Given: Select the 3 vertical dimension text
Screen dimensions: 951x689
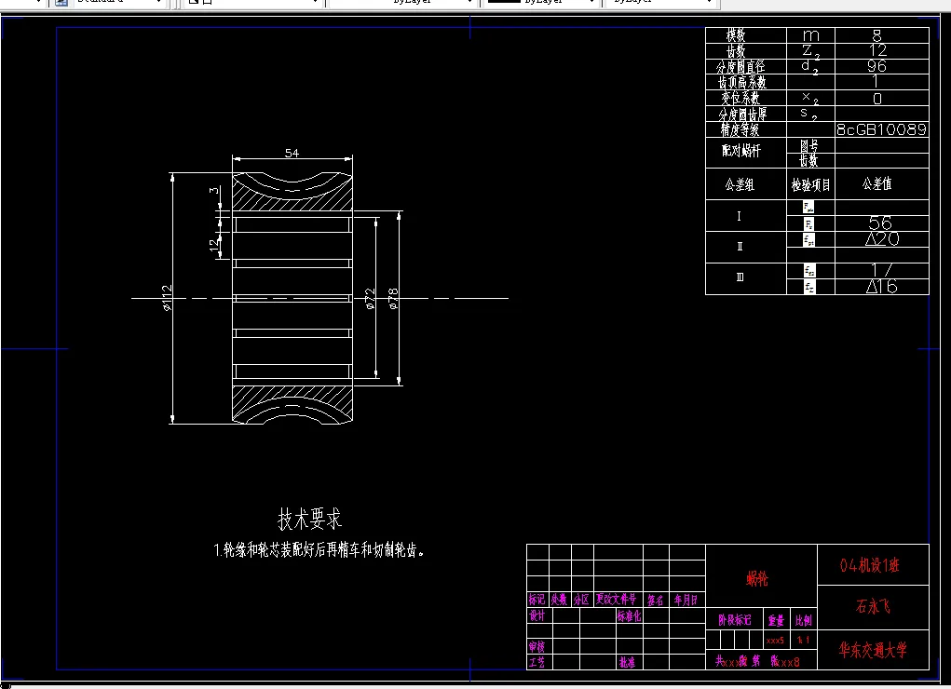Looking at the screenshot, I should pos(214,191).
